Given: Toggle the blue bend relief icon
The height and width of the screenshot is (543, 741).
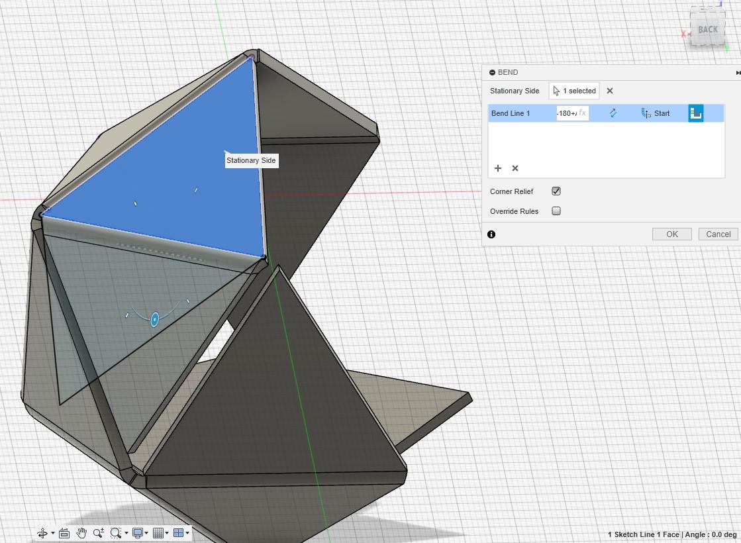Looking at the screenshot, I should (x=695, y=113).
